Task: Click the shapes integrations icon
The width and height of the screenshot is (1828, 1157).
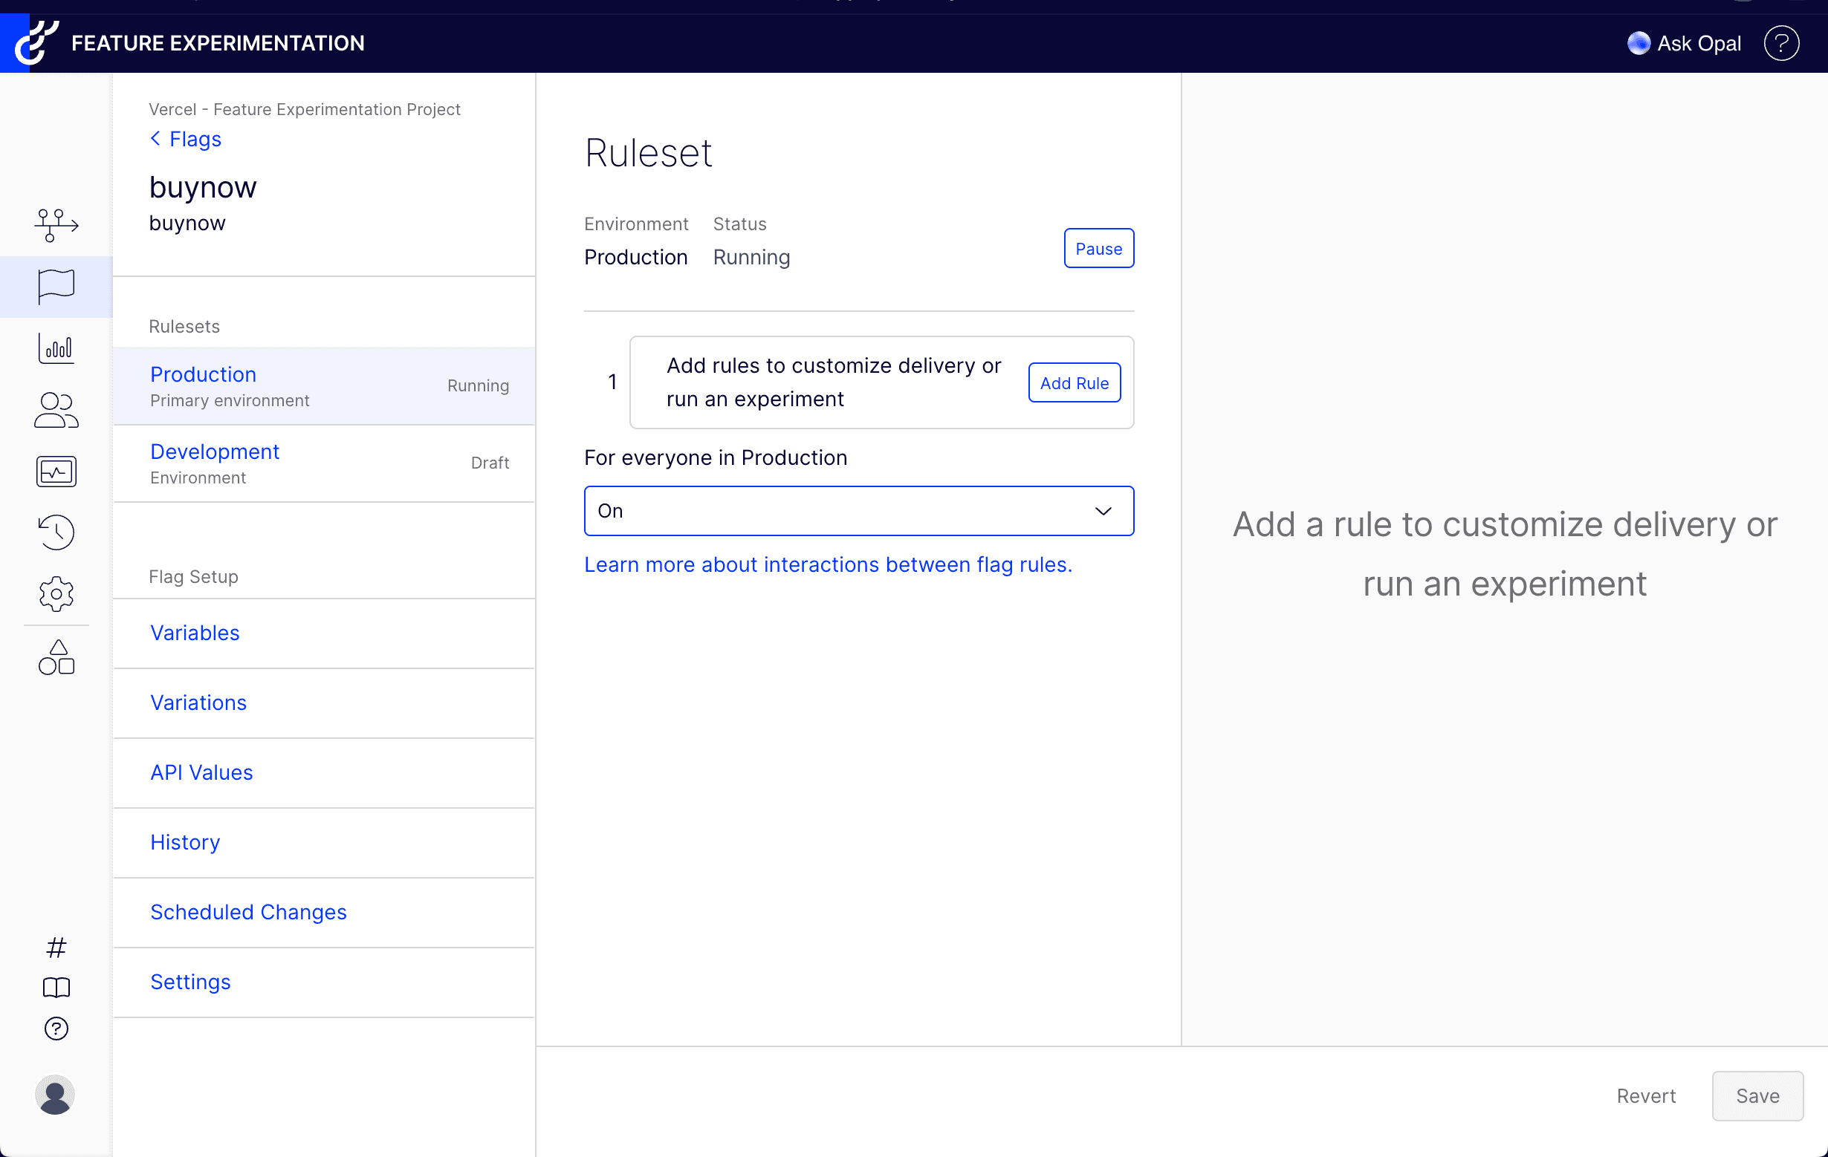Action: pos(56,658)
